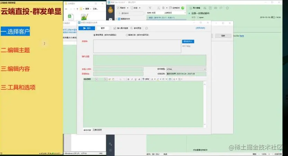
Task: Select the precise separate-send radio option
Action: point(127,35)
